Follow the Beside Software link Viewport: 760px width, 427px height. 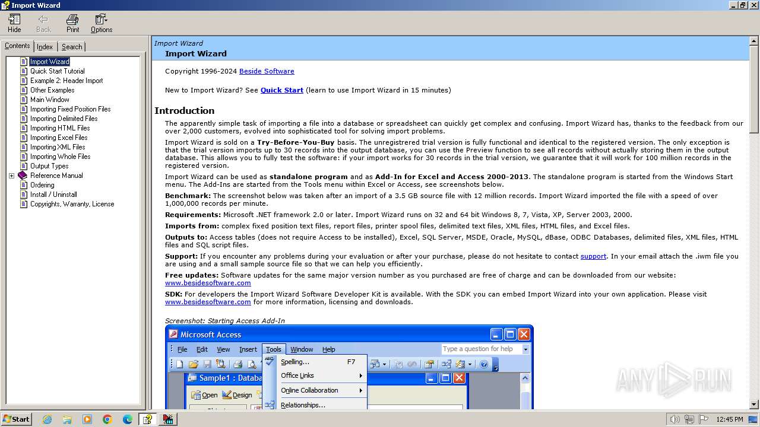click(x=267, y=71)
